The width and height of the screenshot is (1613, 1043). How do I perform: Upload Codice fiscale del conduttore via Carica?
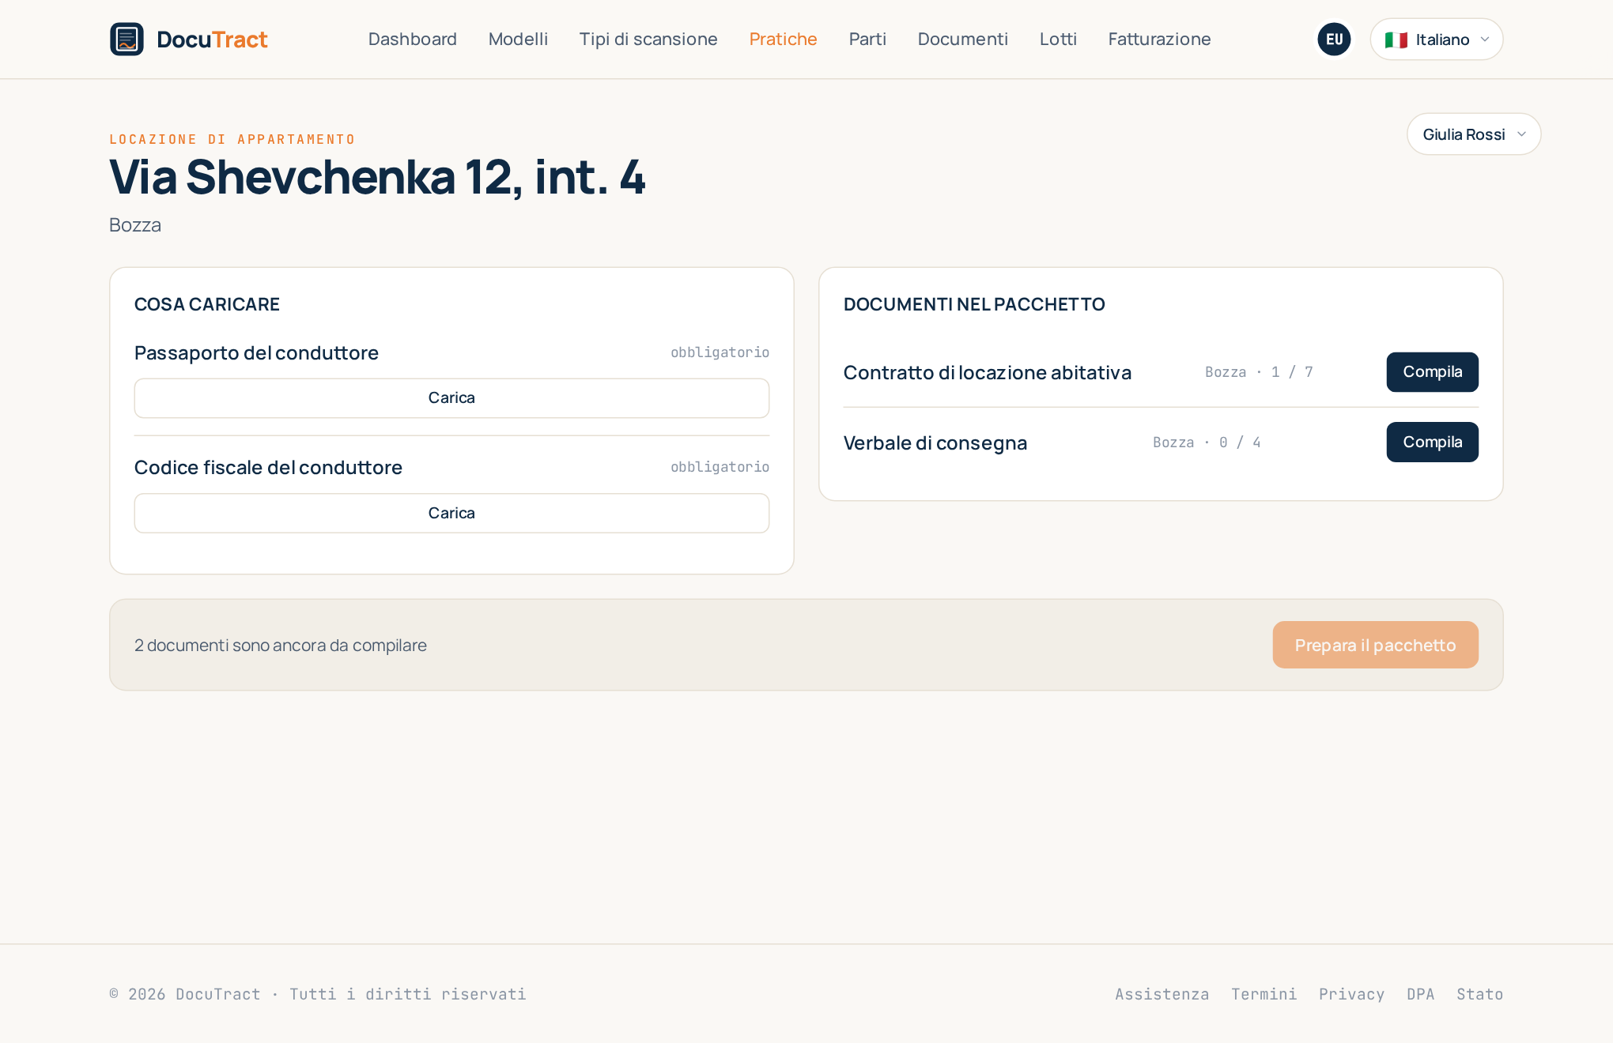[x=451, y=514]
